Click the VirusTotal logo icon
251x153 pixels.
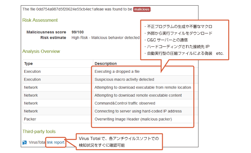coord(25,143)
